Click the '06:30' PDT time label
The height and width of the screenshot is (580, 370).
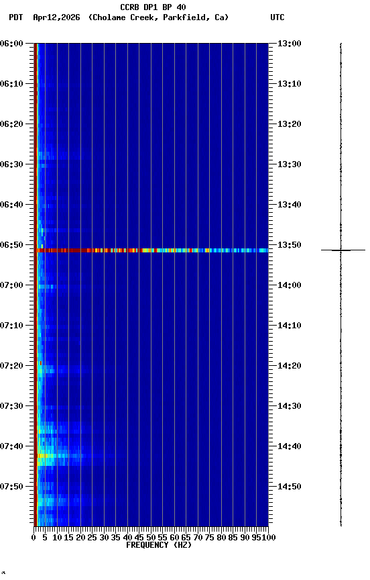(x=11, y=164)
